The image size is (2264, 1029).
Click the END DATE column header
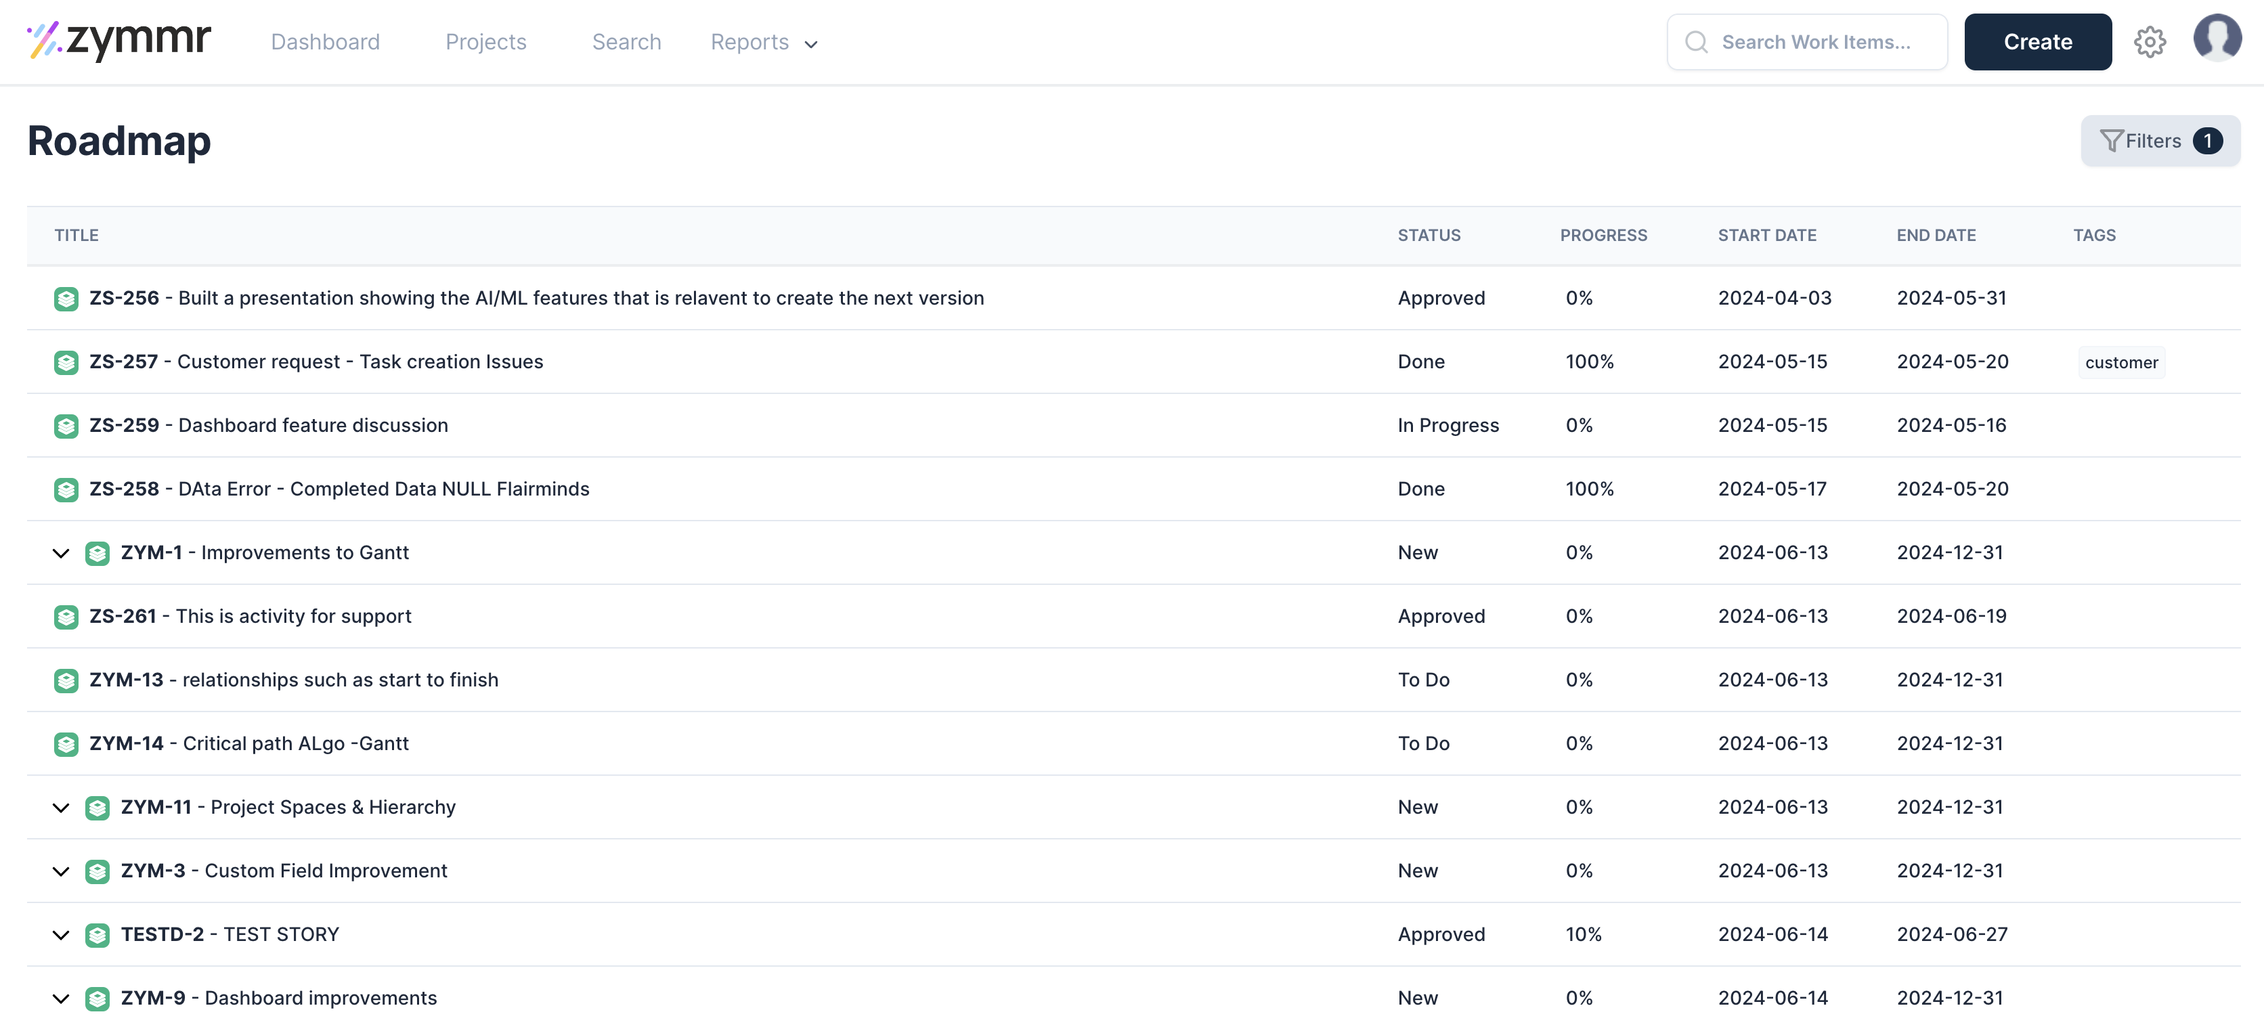(1935, 236)
